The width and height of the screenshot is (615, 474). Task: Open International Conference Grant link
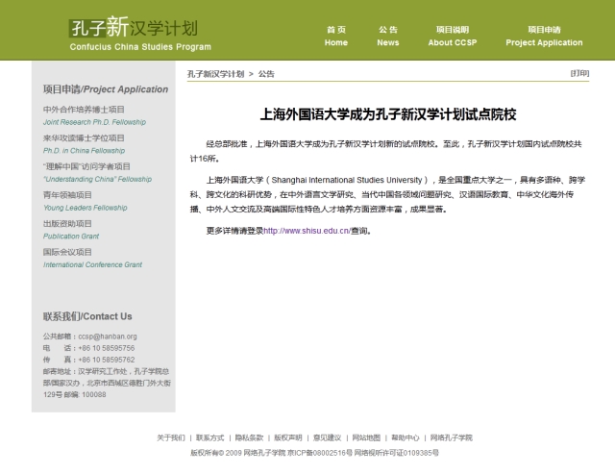[92, 258]
